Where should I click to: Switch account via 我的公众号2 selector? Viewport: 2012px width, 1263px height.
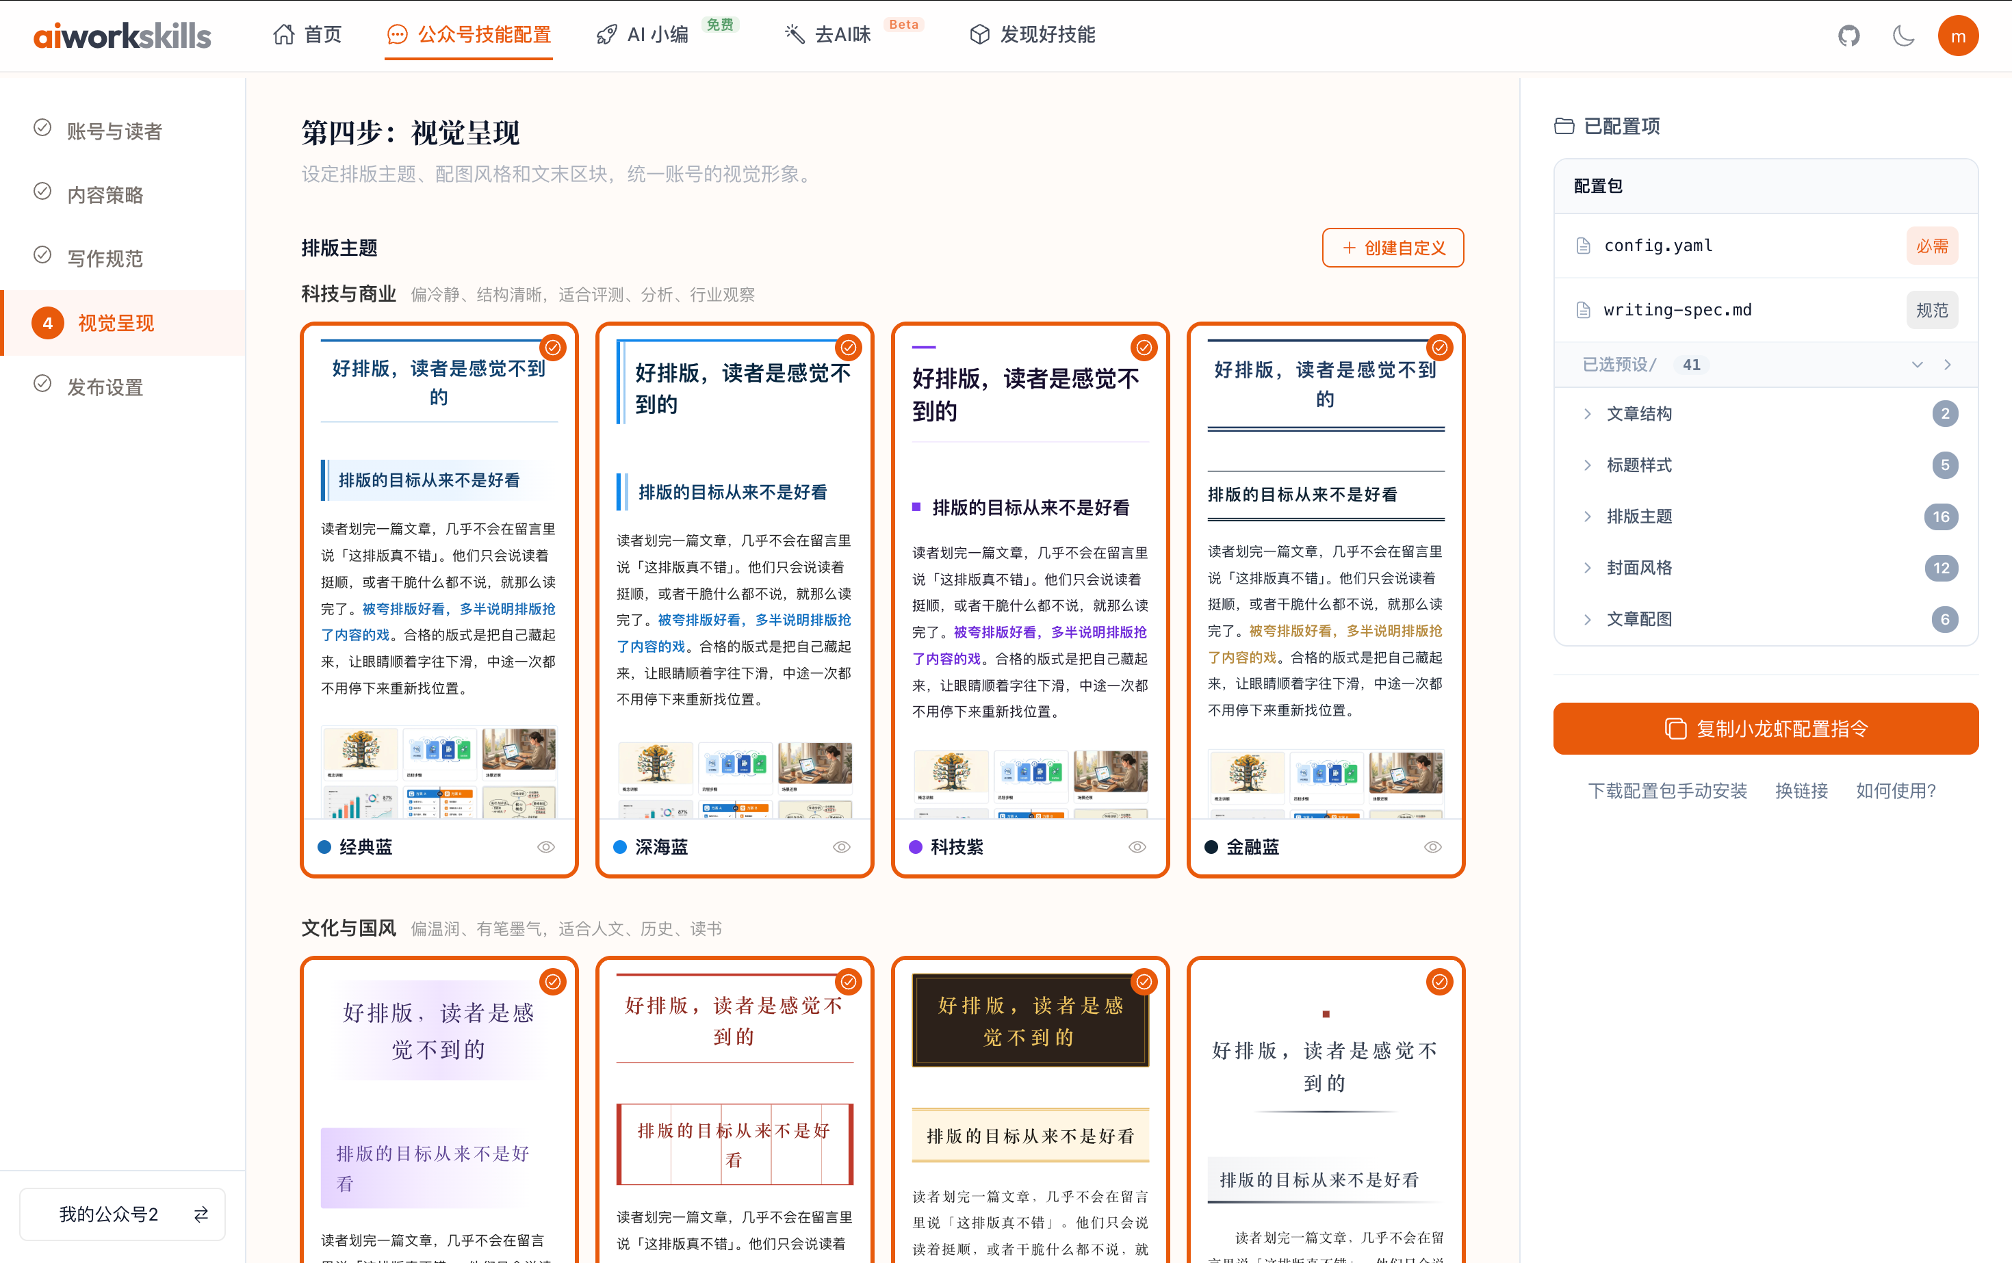pyautogui.click(x=122, y=1214)
